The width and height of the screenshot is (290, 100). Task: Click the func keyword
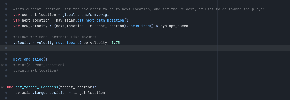9,87
